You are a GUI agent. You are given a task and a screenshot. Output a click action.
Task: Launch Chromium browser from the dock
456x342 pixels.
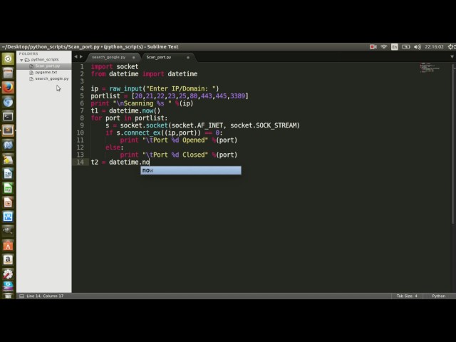coord(8,102)
